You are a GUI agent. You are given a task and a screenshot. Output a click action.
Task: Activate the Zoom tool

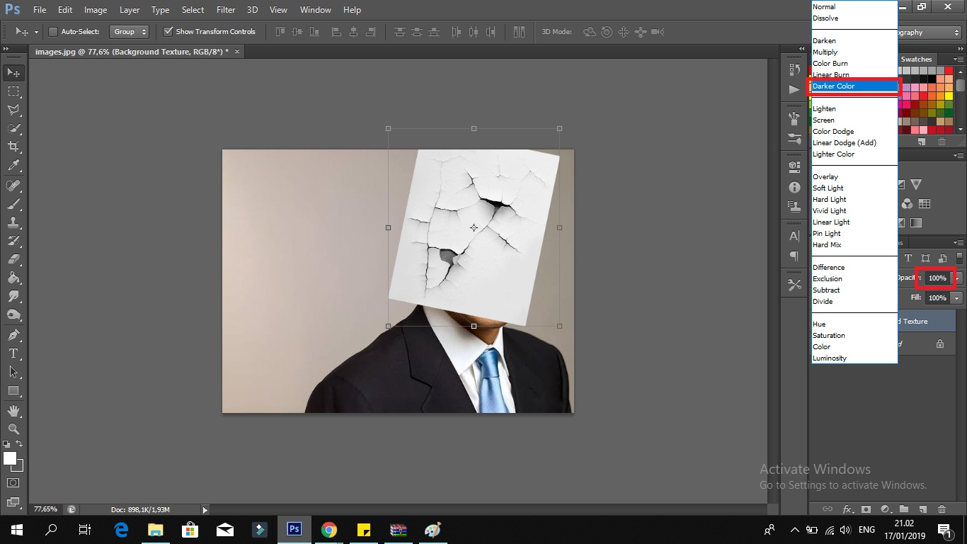point(13,429)
